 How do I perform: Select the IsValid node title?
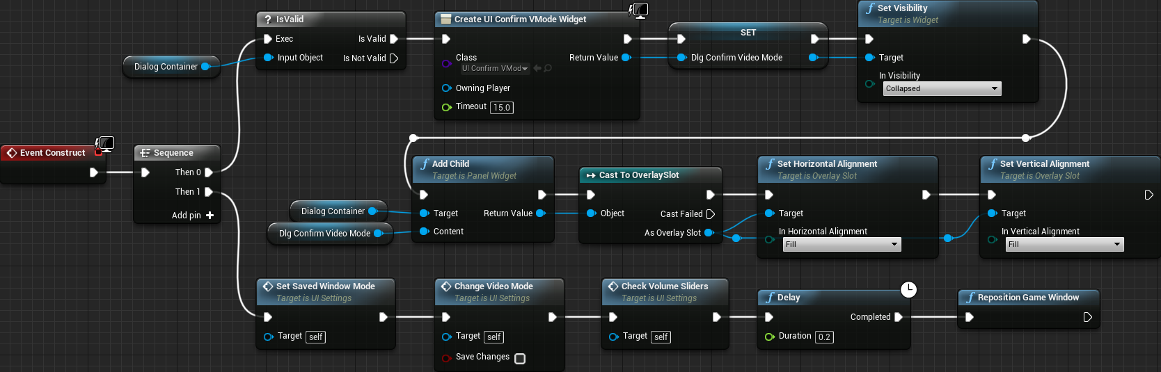(290, 19)
